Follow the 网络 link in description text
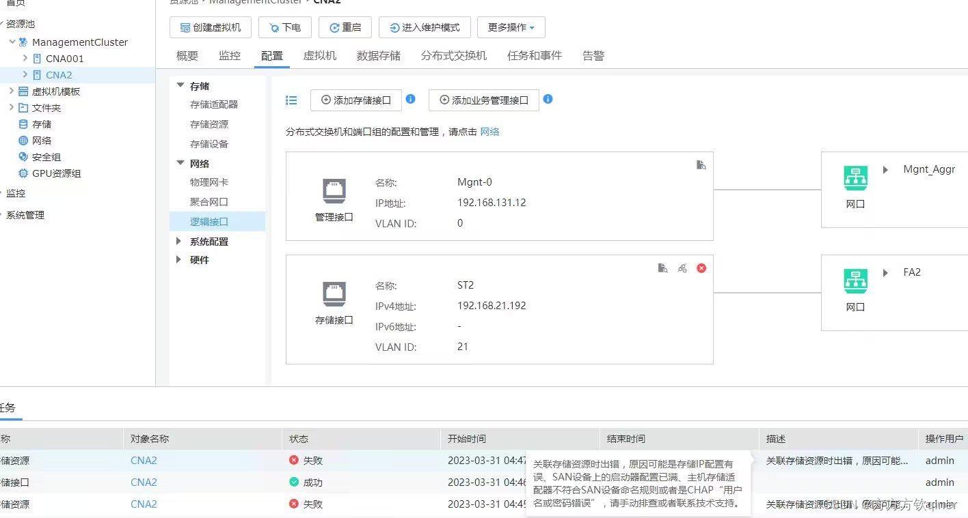The image size is (968, 518). (x=490, y=132)
